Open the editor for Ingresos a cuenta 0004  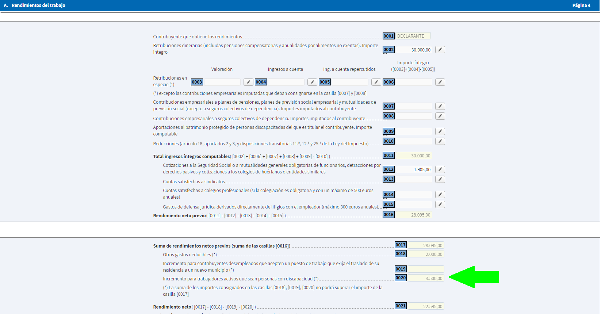click(x=312, y=82)
